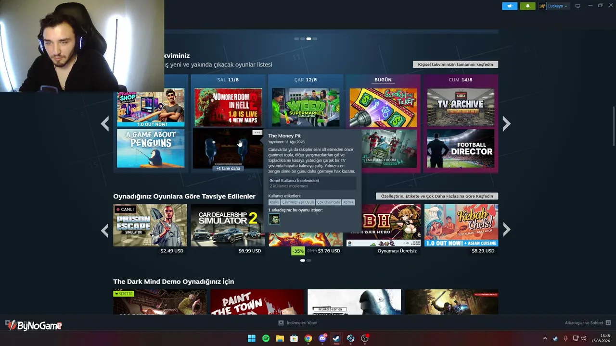
Task: Open the green notifications bell
Action: [x=527, y=6]
